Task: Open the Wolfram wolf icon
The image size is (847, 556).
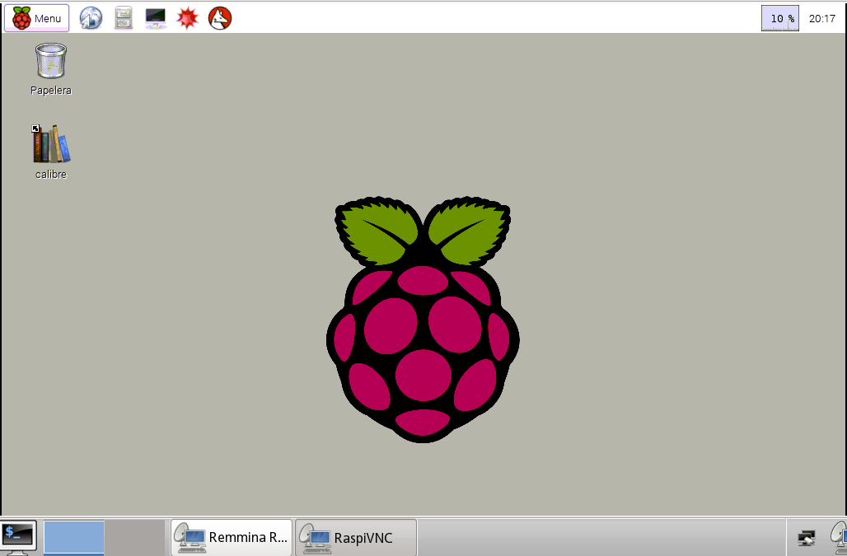Action: pyautogui.click(x=220, y=18)
